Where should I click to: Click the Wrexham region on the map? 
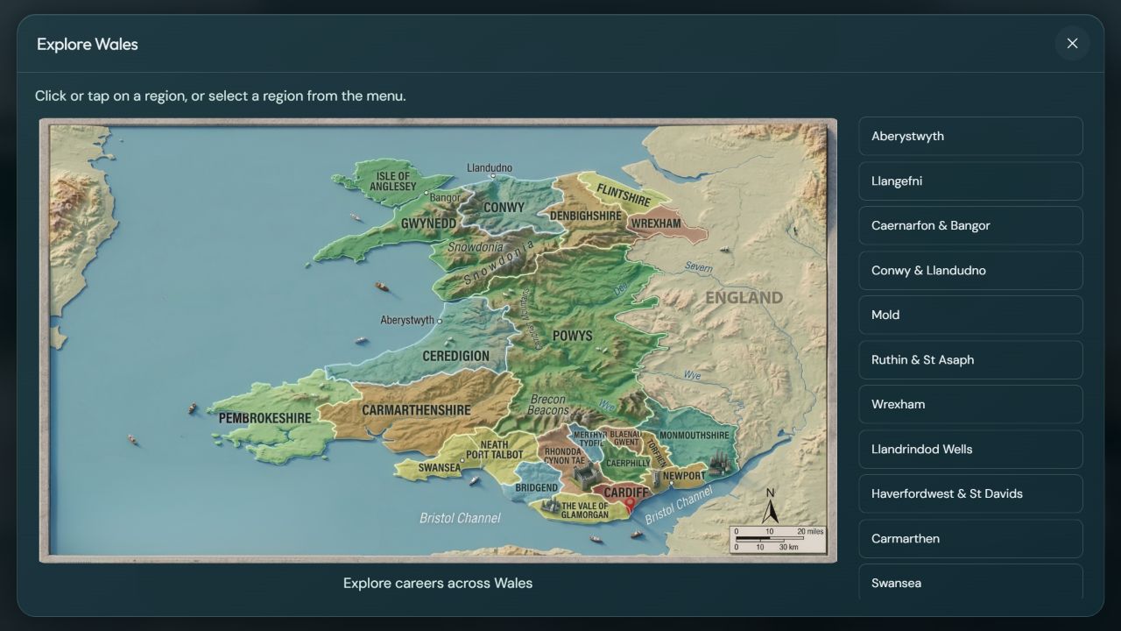656,223
